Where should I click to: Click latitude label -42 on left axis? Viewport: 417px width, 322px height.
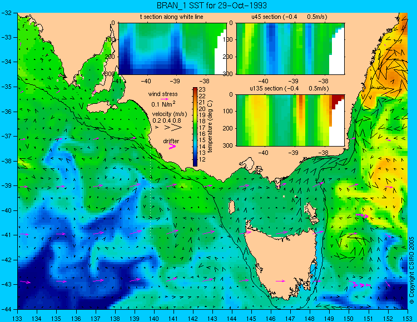point(6,260)
